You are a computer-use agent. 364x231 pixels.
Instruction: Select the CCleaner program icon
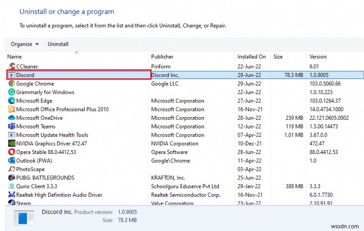click(x=11, y=66)
